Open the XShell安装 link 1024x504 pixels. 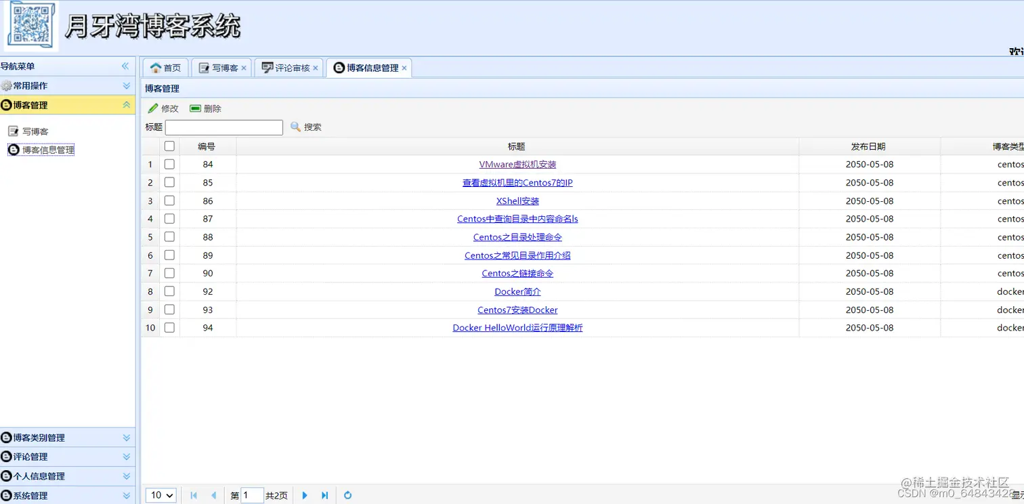point(517,201)
